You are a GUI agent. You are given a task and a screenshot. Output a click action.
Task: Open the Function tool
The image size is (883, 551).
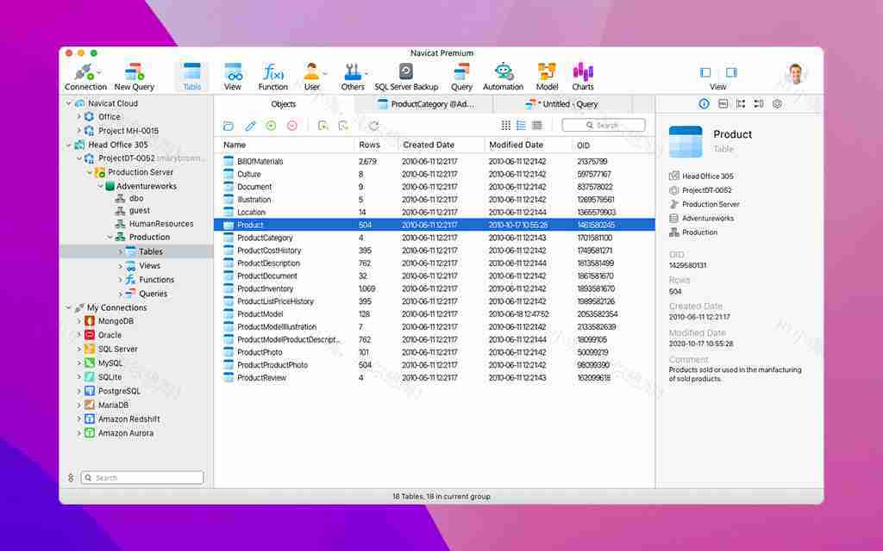pos(273,75)
